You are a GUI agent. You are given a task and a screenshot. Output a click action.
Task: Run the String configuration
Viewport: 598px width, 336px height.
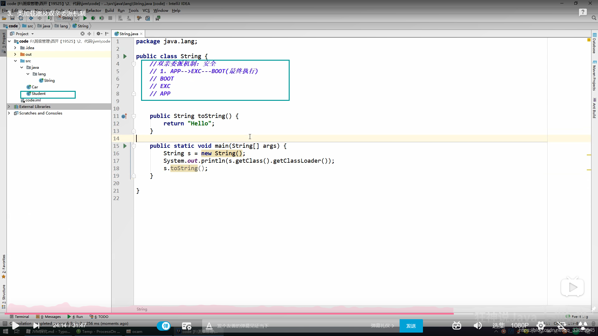pyautogui.click(x=85, y=18)
